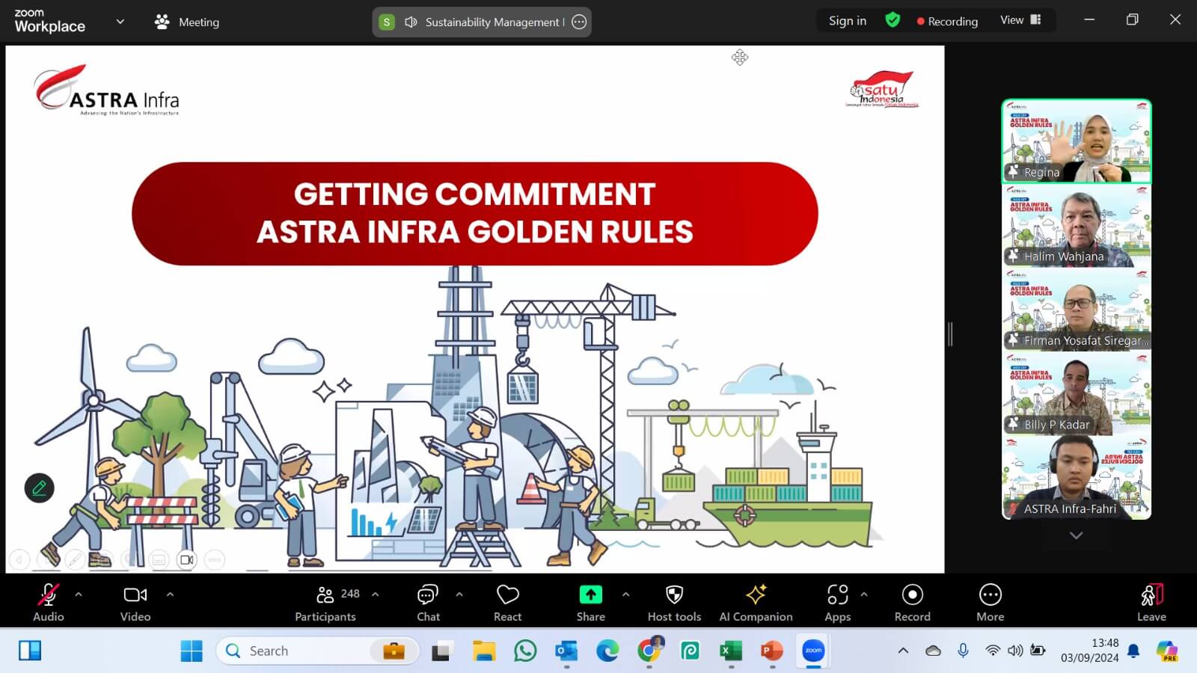Show more participant videos with down chevron
The height and width of the screenshot is (673, 1197).
click(x=1076, y=535)
